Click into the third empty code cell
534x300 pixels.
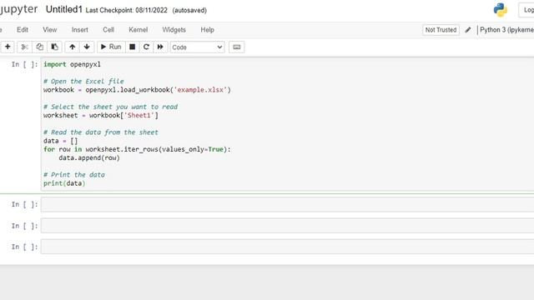coord(287,247)
